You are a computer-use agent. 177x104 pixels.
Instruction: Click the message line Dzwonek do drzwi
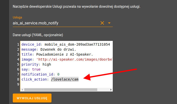[58, 49]
